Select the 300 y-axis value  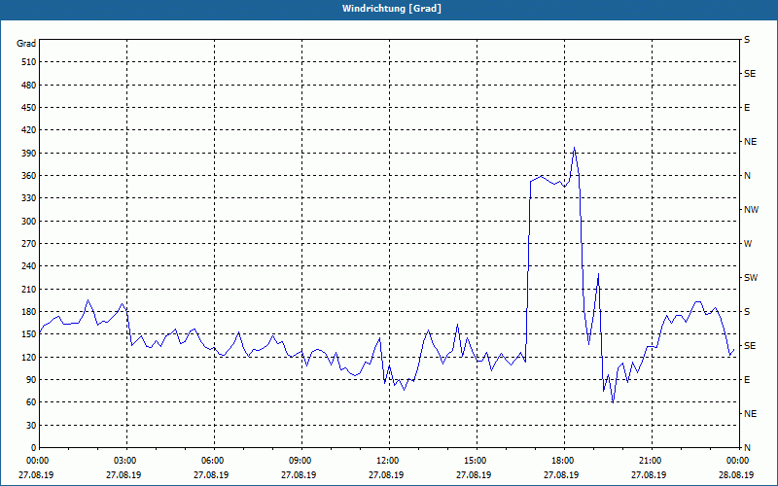tap(29, 222)
